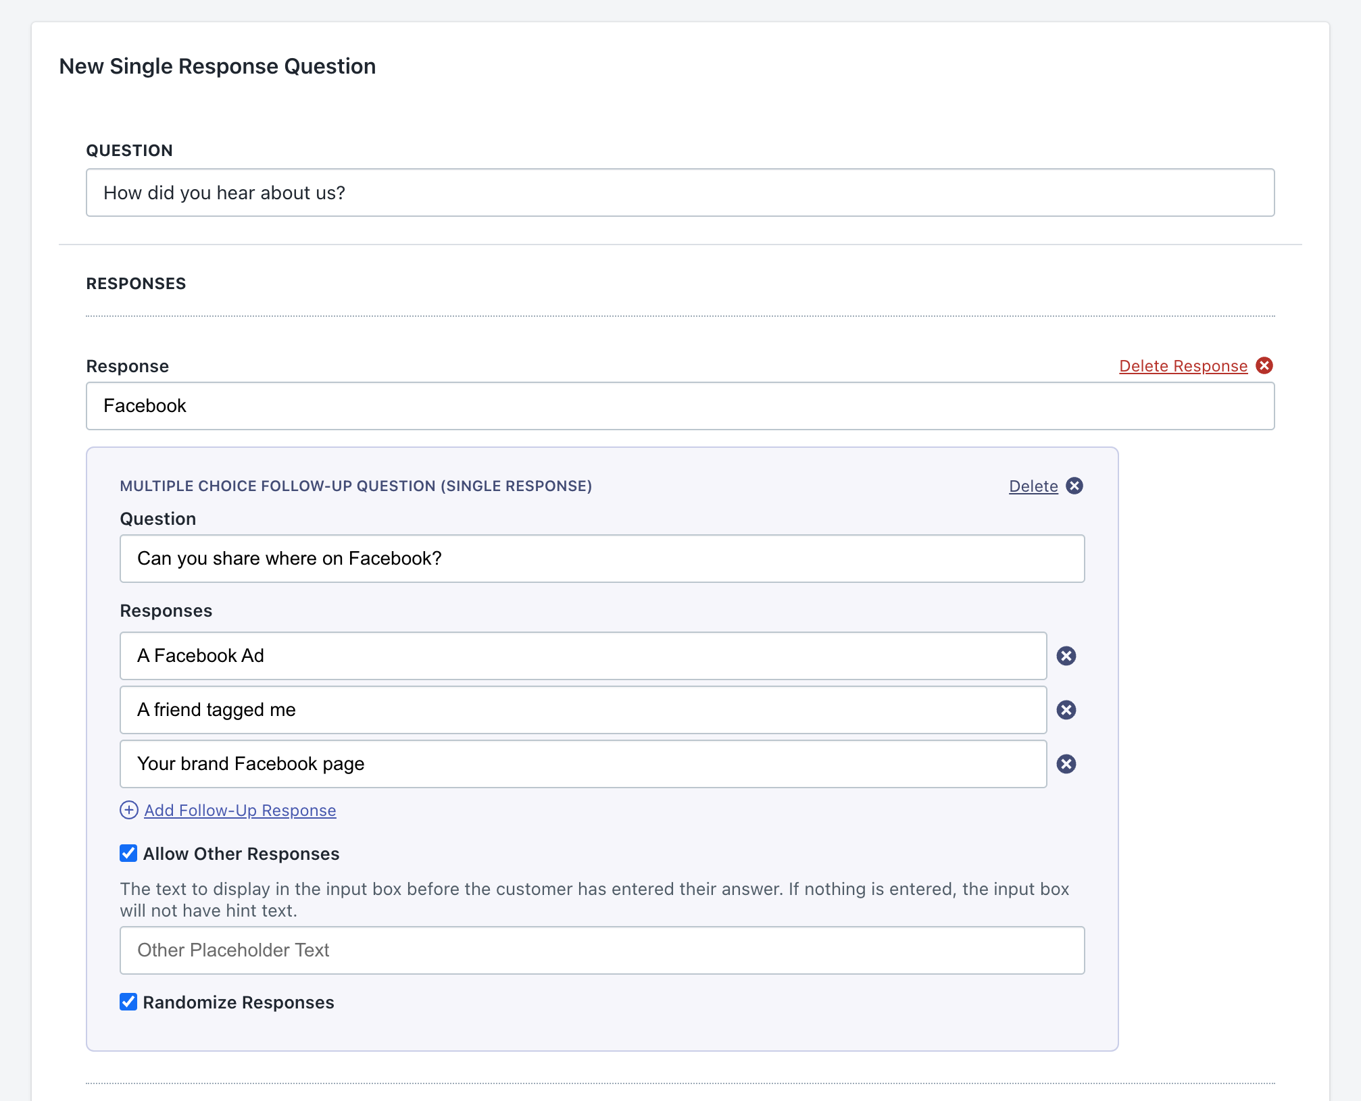1361x1101 pixels.
Task: Edit the 'A friend tagged me' field
Action: coord(583,710)
